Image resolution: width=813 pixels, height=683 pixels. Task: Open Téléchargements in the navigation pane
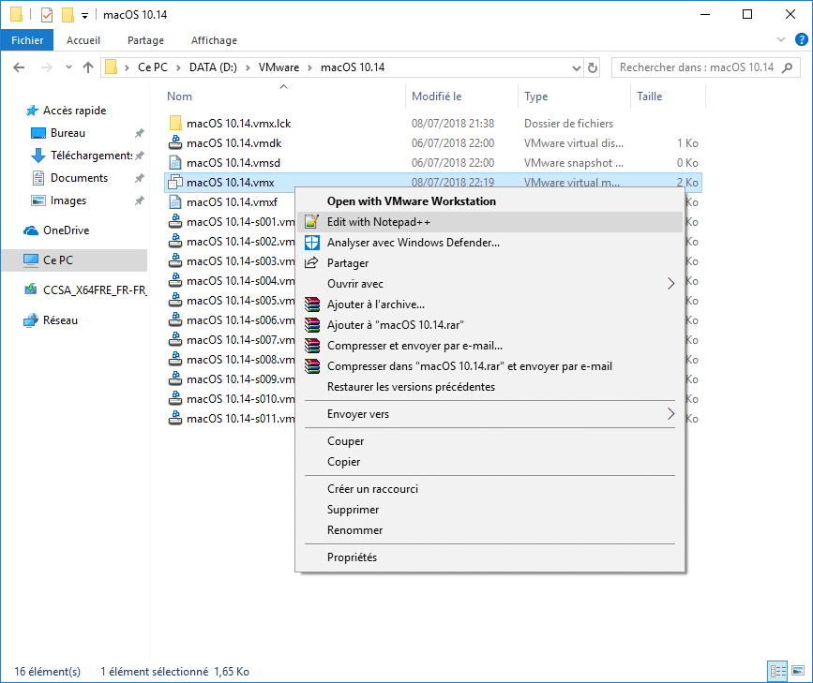pyautogui.click(x=91, y=156)
